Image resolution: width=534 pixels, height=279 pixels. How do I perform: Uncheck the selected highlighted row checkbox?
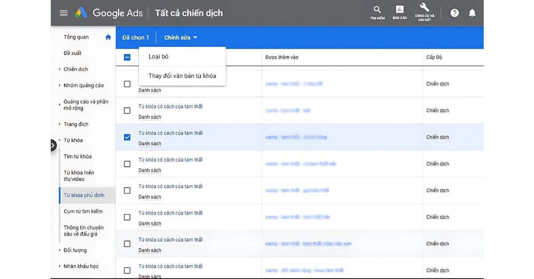(127, 137)
